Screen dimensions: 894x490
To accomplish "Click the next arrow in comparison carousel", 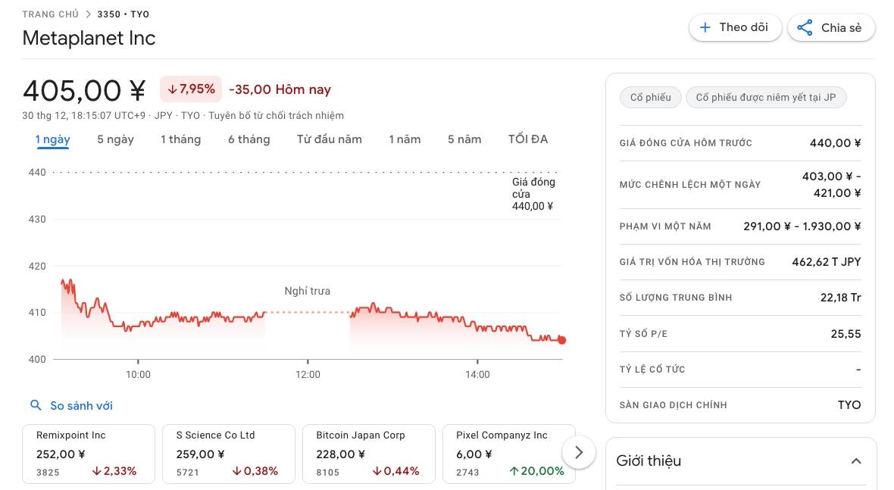I will 579,453.
